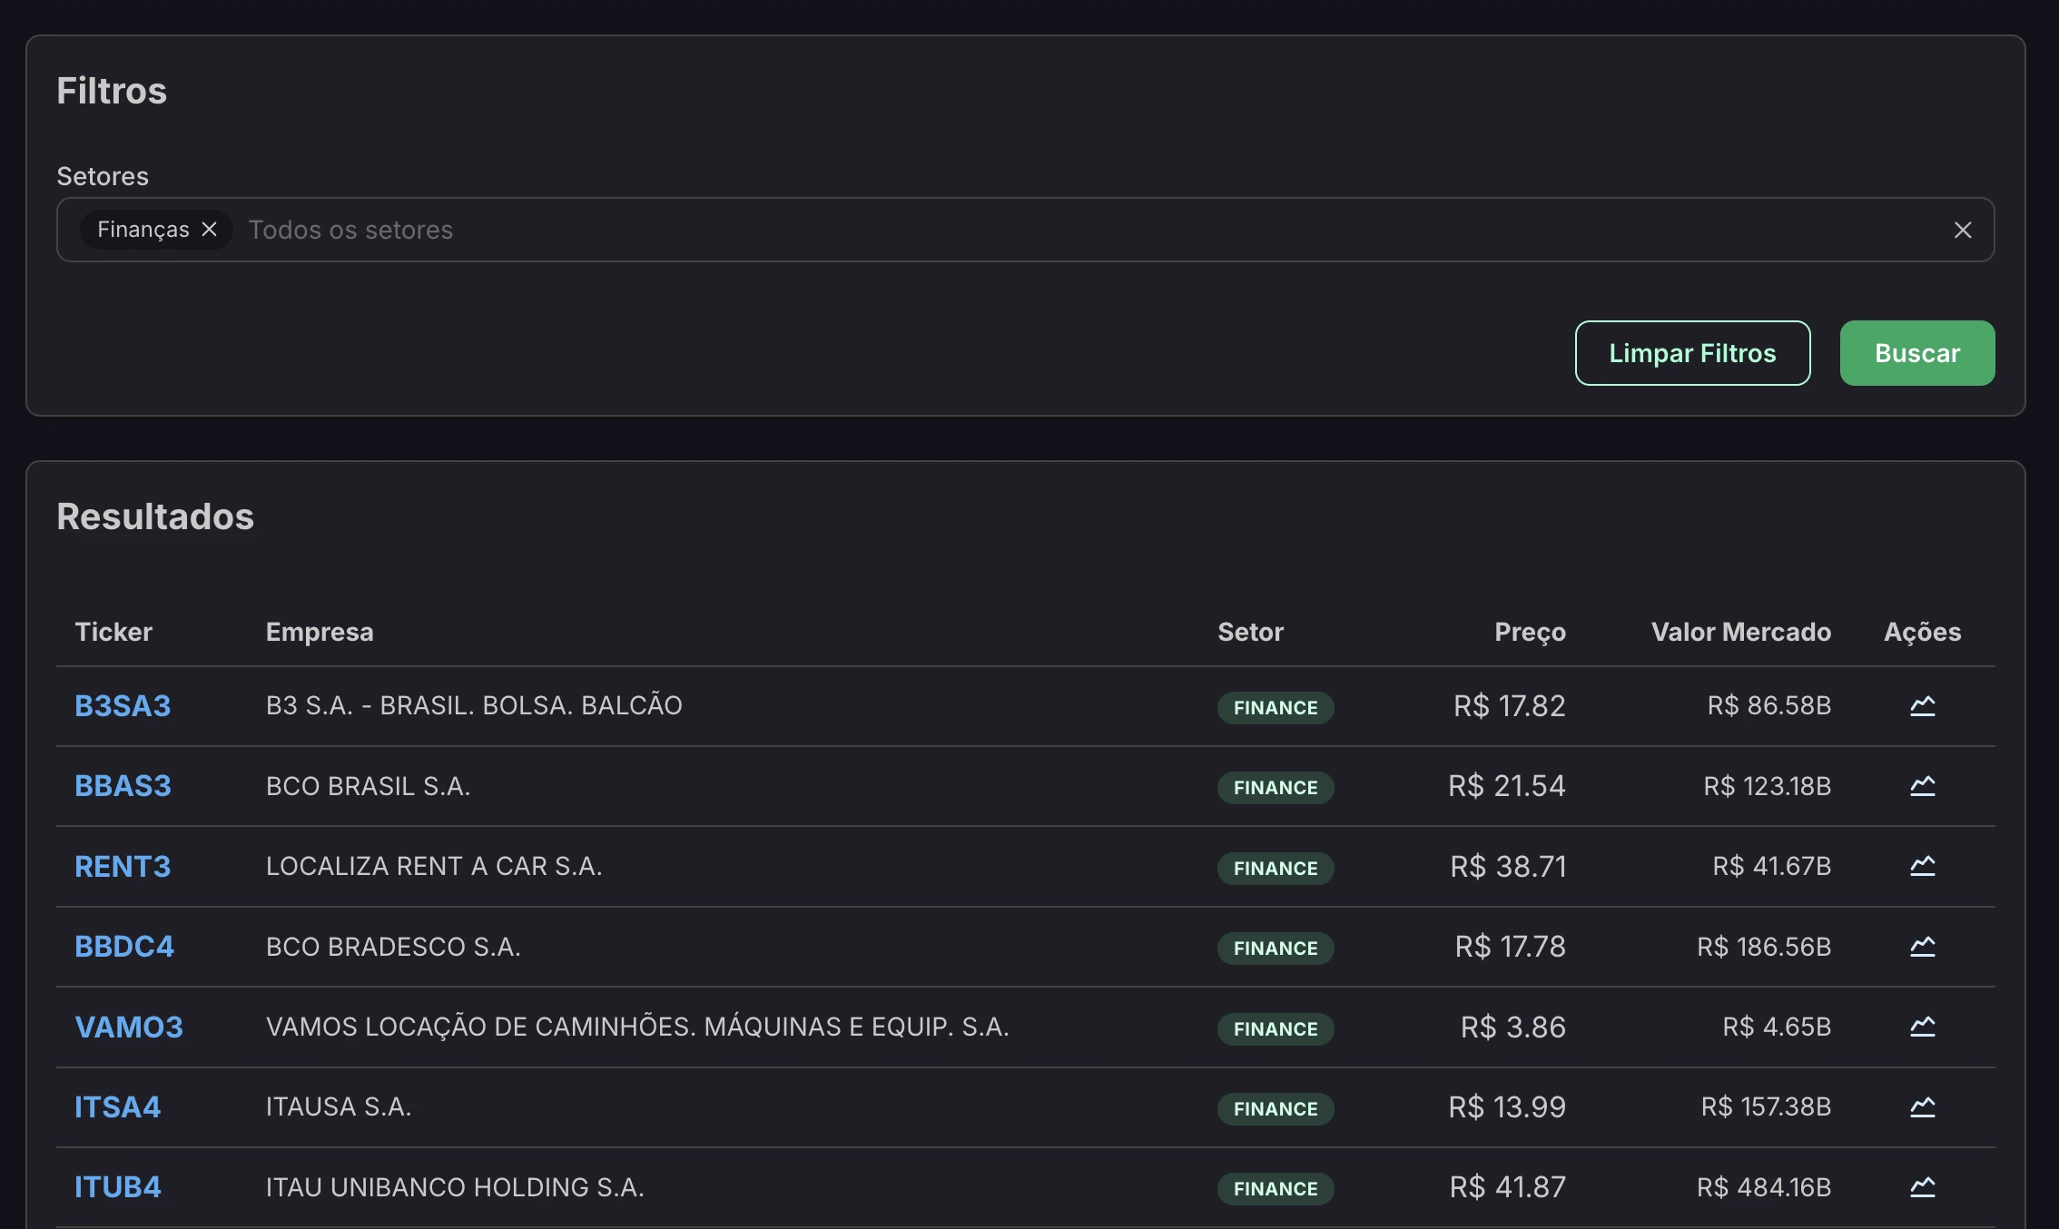Select the FINANCE badge in B3SA3 row
2059x1229 pixels.
coord(1276,707)
